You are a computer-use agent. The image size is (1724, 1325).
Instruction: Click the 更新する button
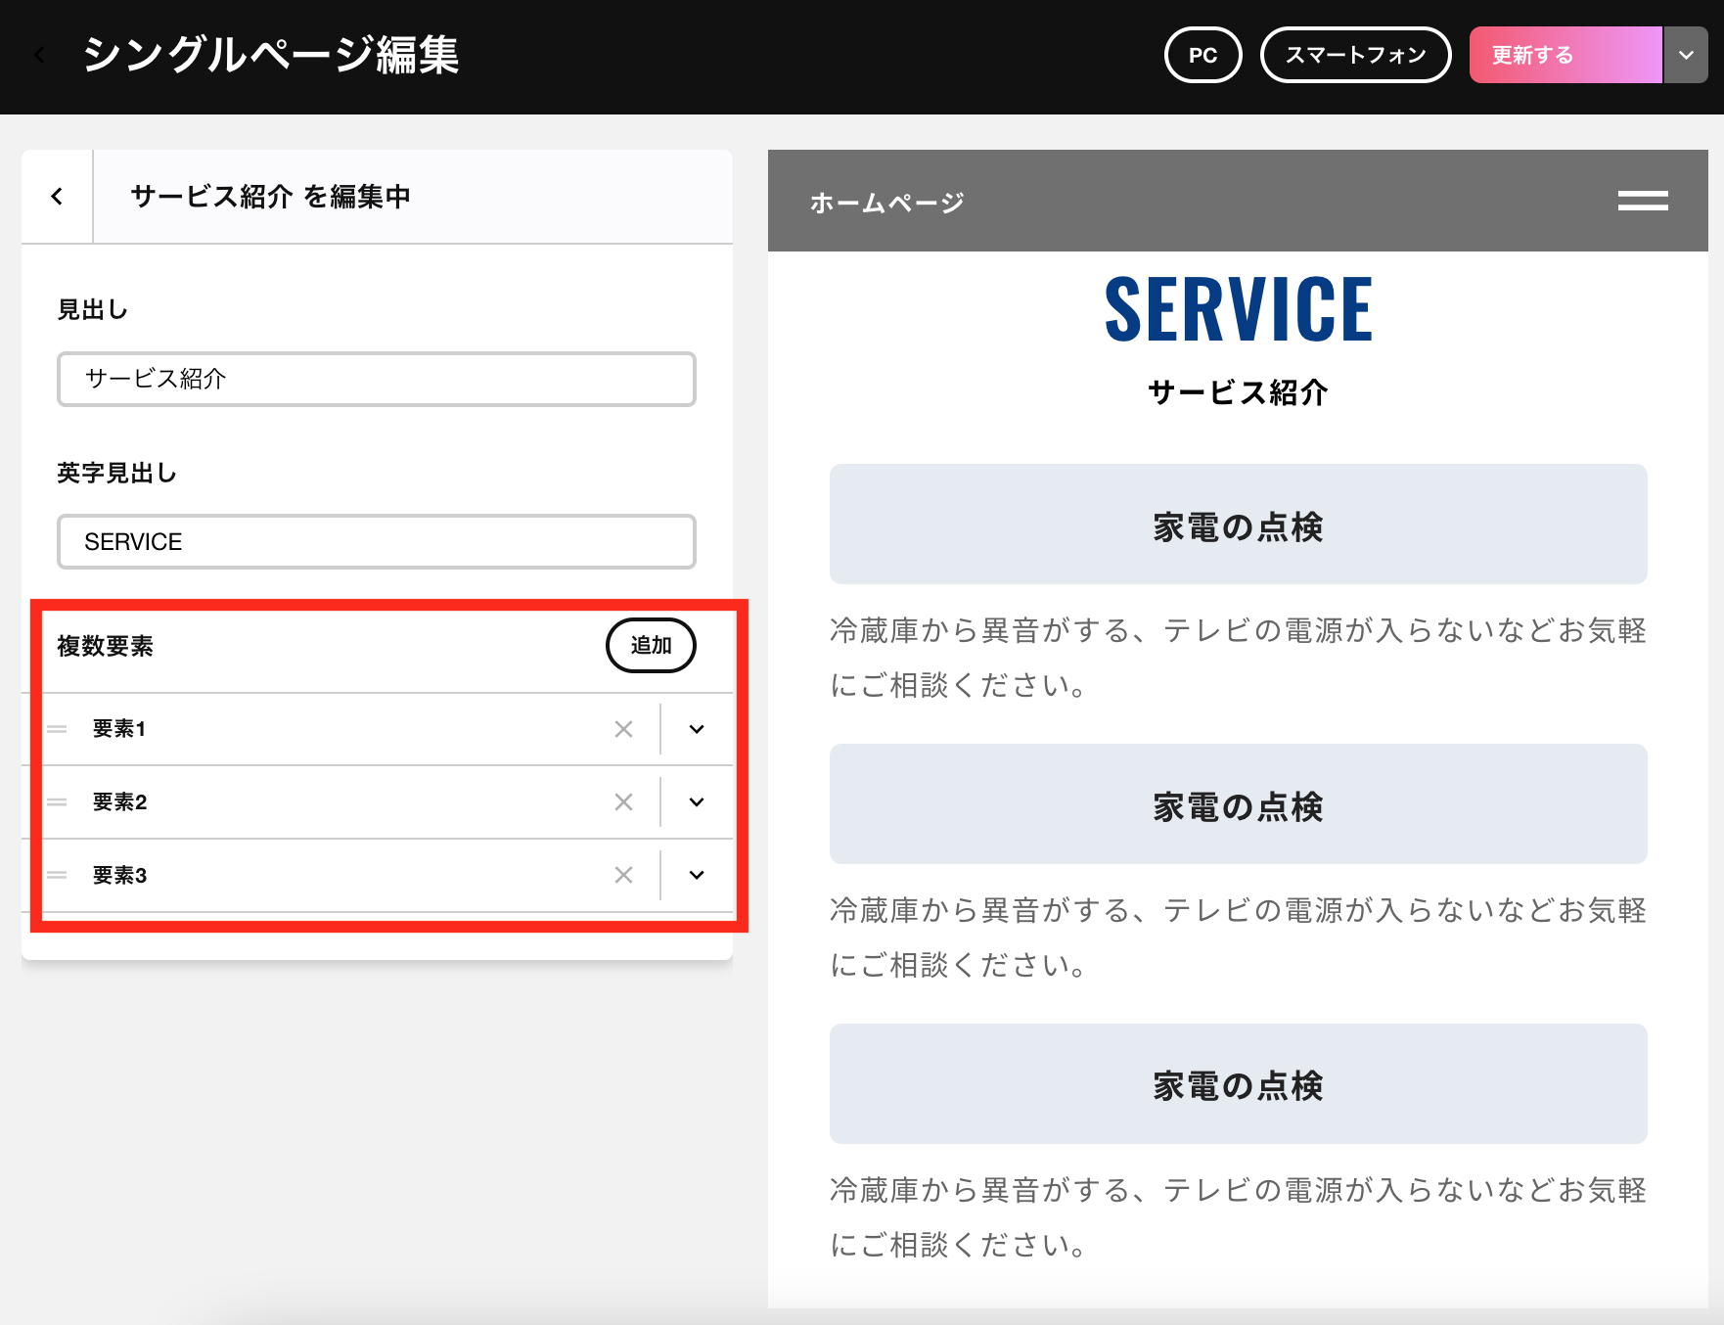[1565, 55]
